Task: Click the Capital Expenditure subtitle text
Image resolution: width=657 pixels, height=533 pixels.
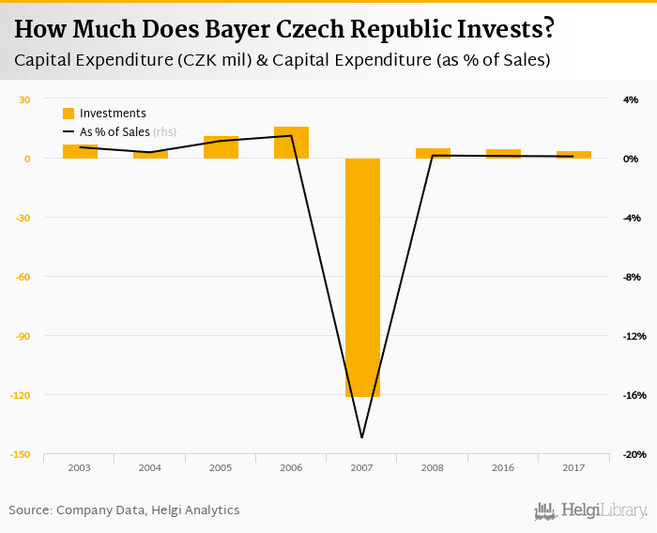Action: pyautogui.click(x=282, y=60)
